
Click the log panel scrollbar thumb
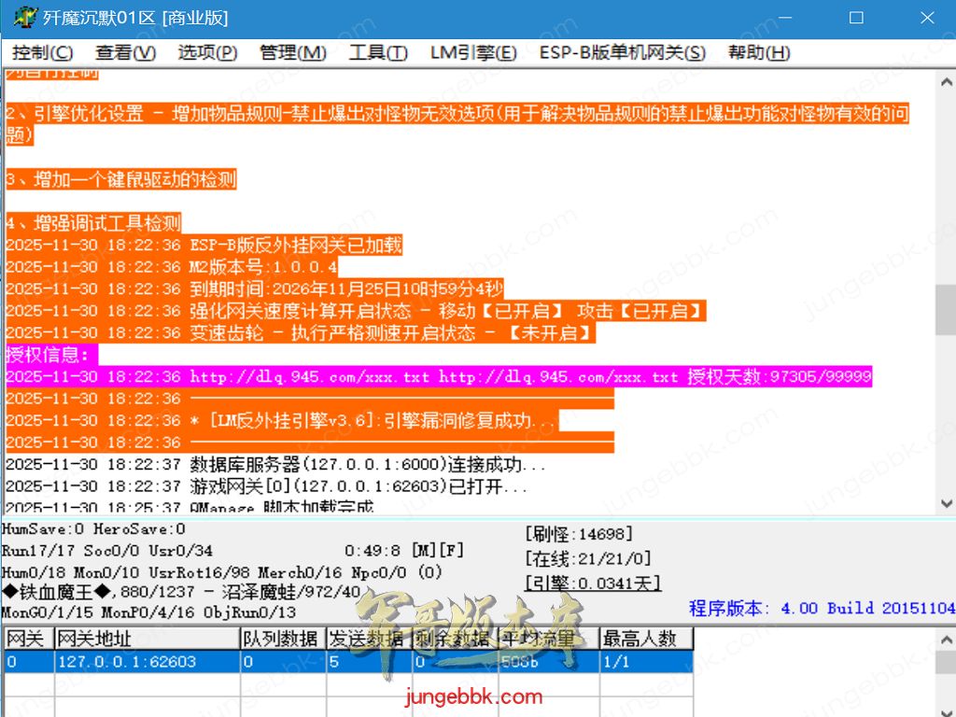pos(945,309)
